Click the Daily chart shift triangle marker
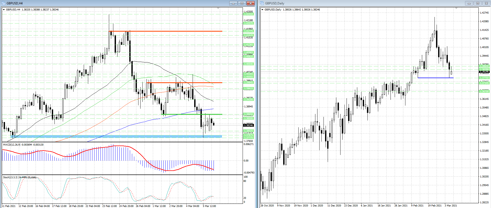This screenshot has height=208, width=491. click(x=456, y=8)
